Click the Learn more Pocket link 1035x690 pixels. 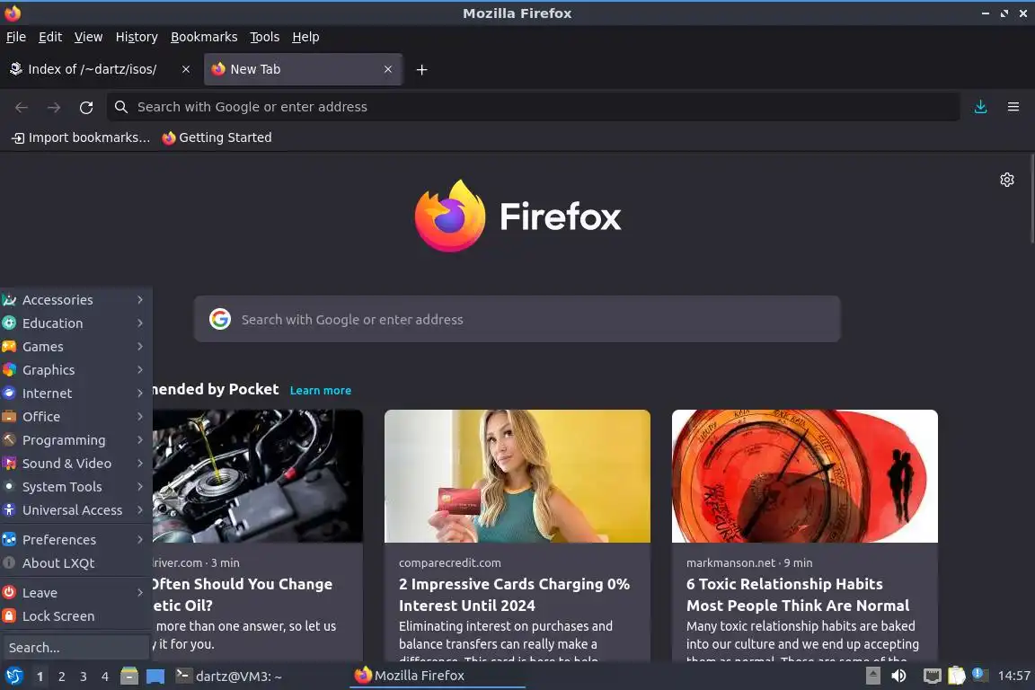320,390
